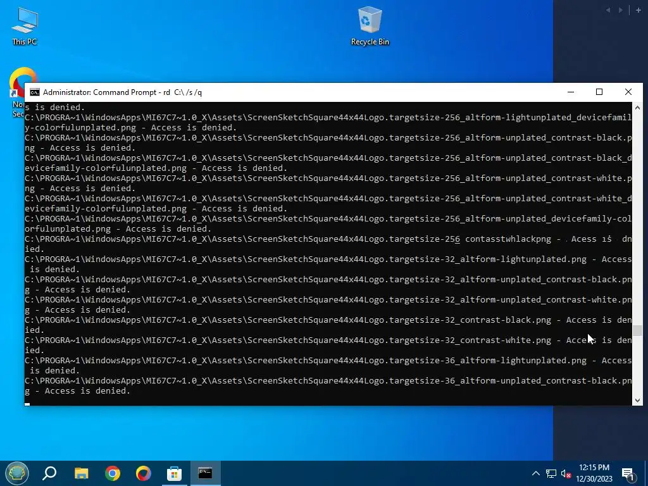
Task: Click the line ending 'targetsize-32_contrast-white.png - Access is den'
Action: [x=328, y=340]
